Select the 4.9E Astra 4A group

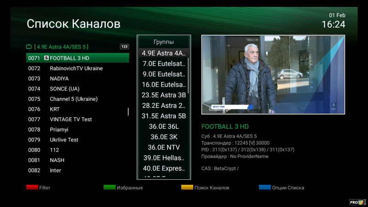pos(163,53)
